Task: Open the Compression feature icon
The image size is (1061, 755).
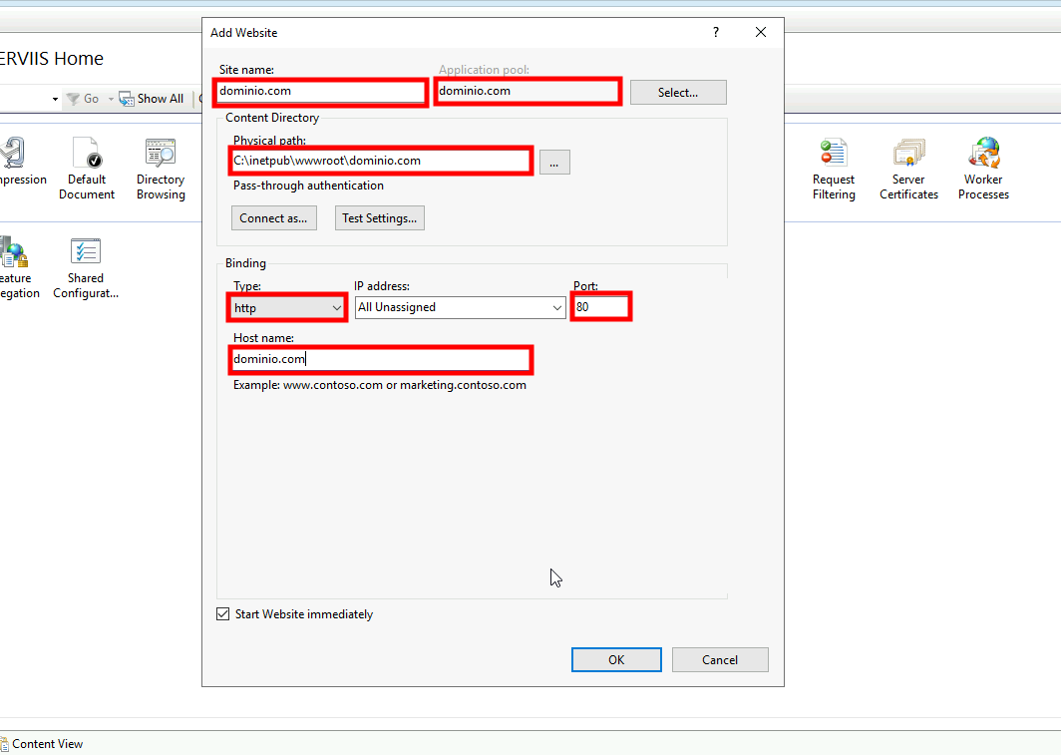Action: [x=20, y=163]
